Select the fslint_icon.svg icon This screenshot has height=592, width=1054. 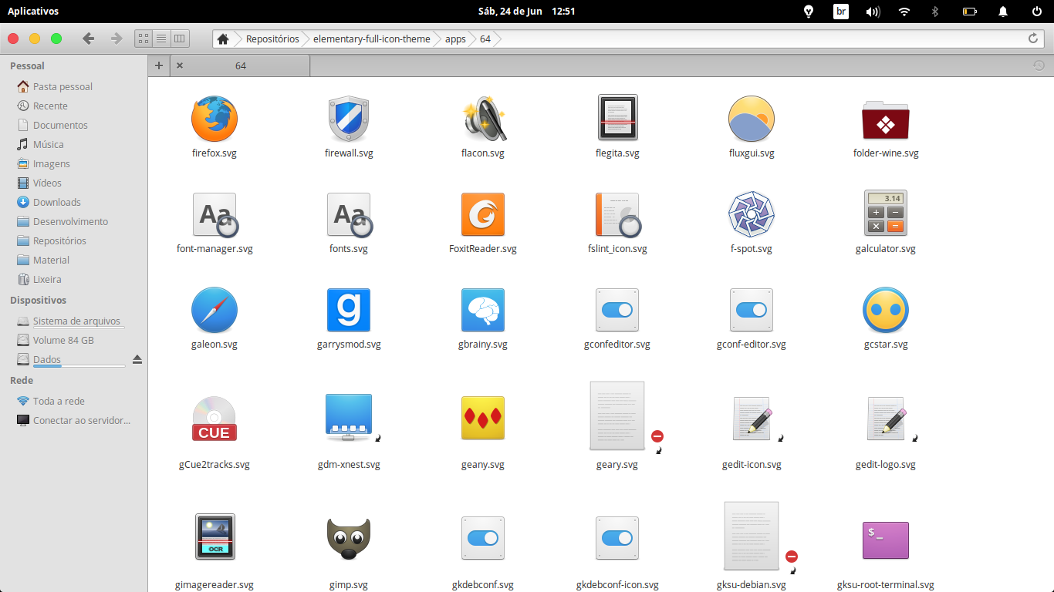pyautogui.click(x=617, y=214)
